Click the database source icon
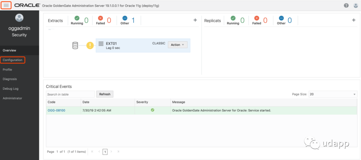Screen dimensions: 361x160 pyautogui.click(x=76, y=46)
